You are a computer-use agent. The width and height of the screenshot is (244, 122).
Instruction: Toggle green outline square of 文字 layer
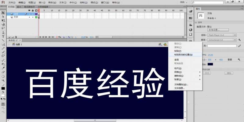[36, 17]
